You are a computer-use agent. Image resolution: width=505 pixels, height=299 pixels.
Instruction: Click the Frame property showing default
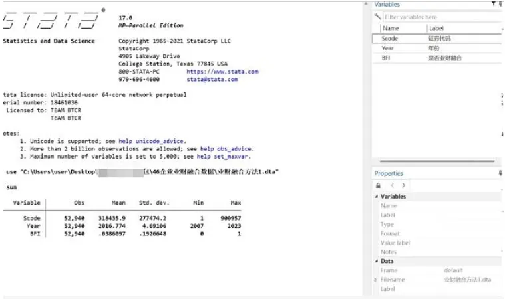pyautogui.click(x=454, y=270)
